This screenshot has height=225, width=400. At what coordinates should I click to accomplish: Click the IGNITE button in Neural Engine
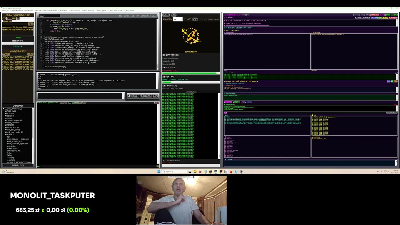[x=31, y=24]
